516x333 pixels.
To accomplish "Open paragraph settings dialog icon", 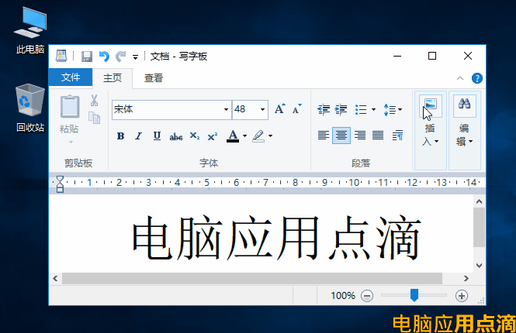I will (397, 136).
